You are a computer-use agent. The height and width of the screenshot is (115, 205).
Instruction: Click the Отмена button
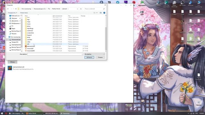100,57
